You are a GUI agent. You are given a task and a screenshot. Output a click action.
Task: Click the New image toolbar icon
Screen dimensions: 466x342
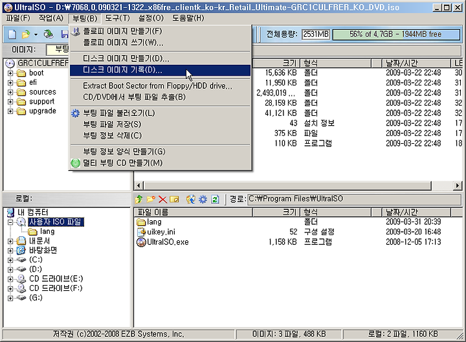(12, 34)
